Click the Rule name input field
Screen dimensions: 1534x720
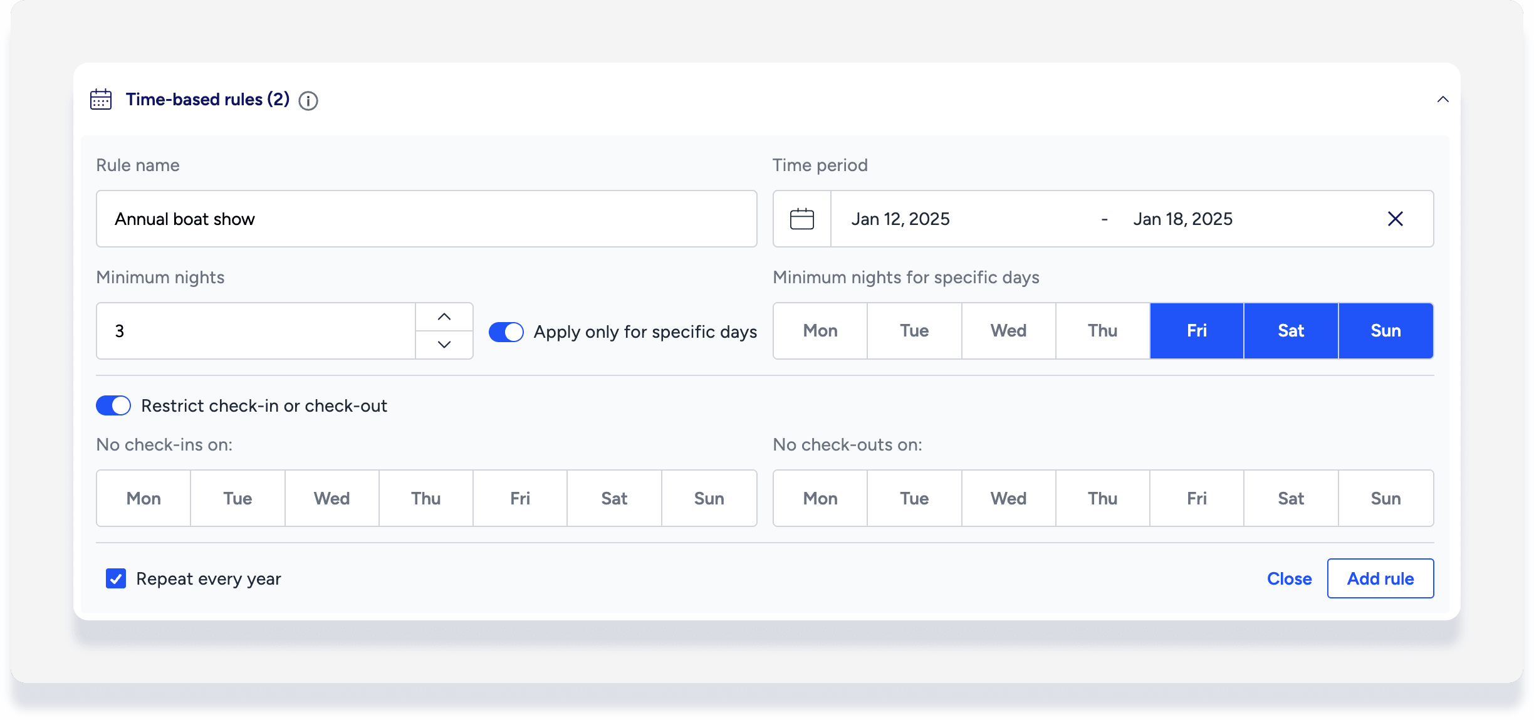tap(426, 219)
